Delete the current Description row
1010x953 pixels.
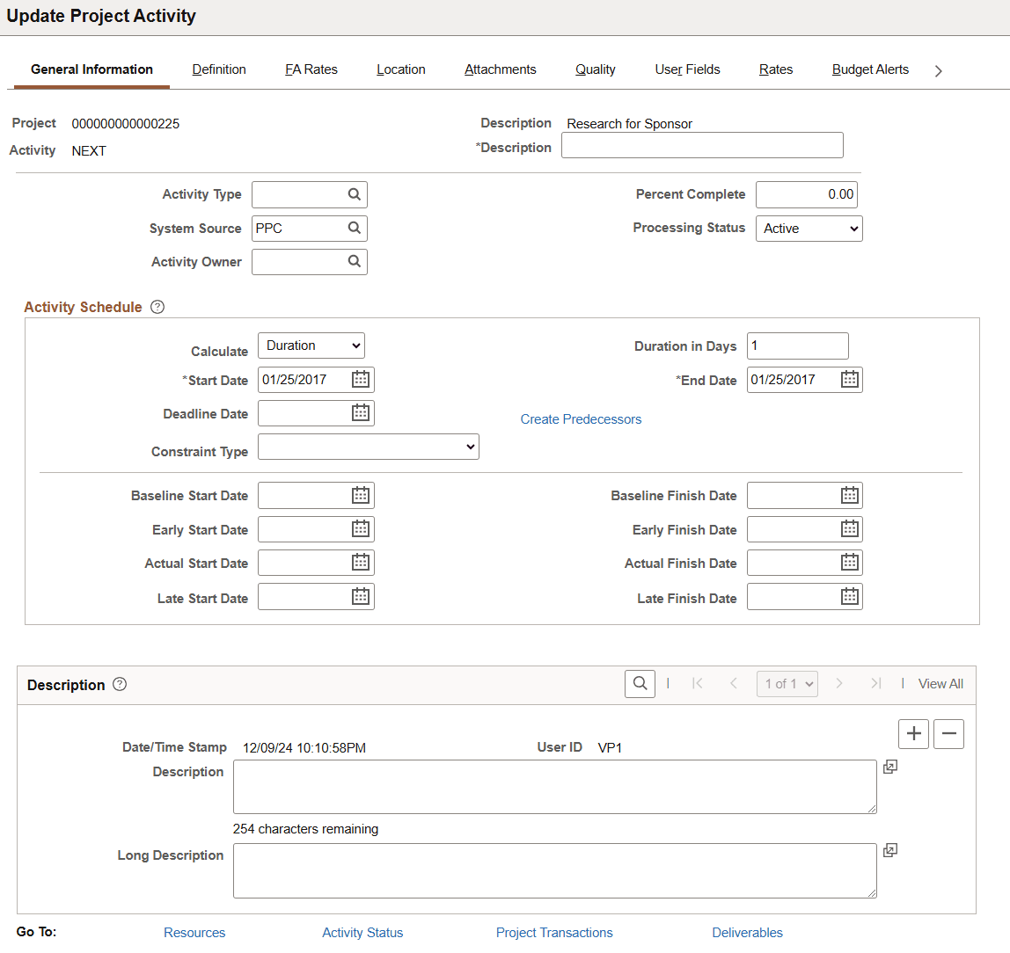pos(948,733)
